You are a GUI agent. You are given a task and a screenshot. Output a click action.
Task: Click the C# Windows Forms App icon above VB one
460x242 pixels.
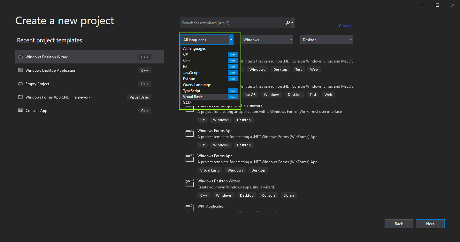coord(190,133)
